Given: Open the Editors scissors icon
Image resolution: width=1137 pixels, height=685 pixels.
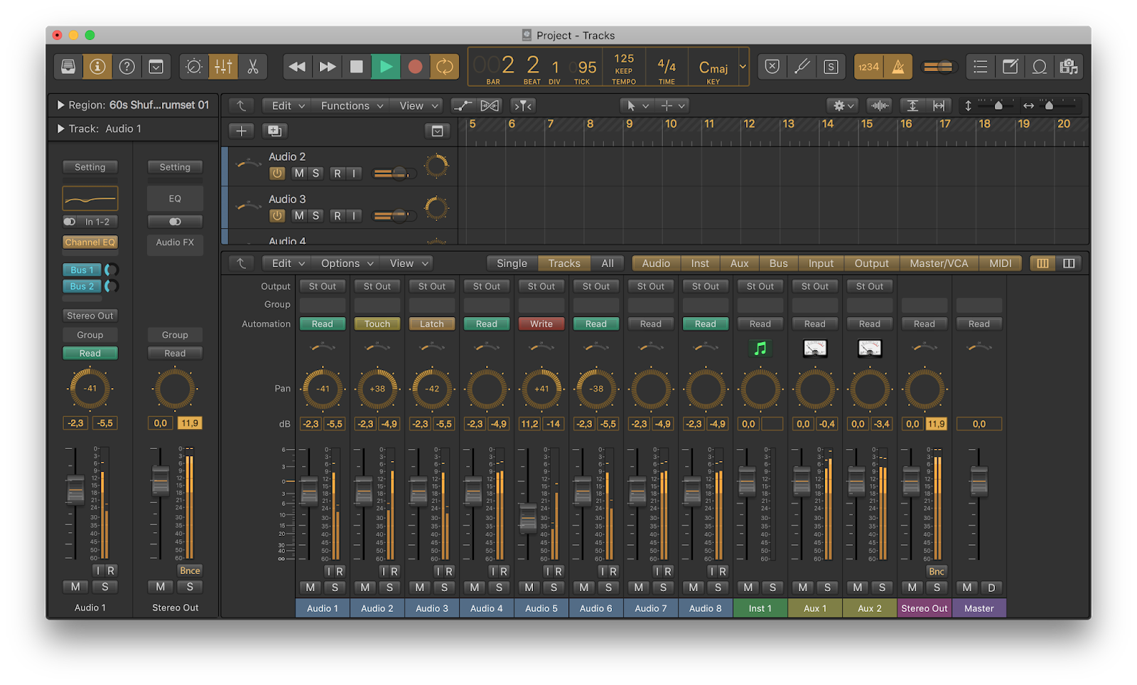Looking at the screenshot, I should tap(252, 67).
